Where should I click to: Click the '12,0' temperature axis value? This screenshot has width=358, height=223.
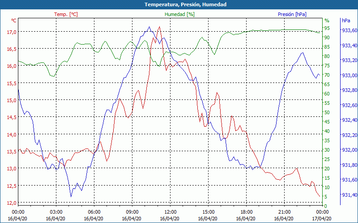[12, 203]
